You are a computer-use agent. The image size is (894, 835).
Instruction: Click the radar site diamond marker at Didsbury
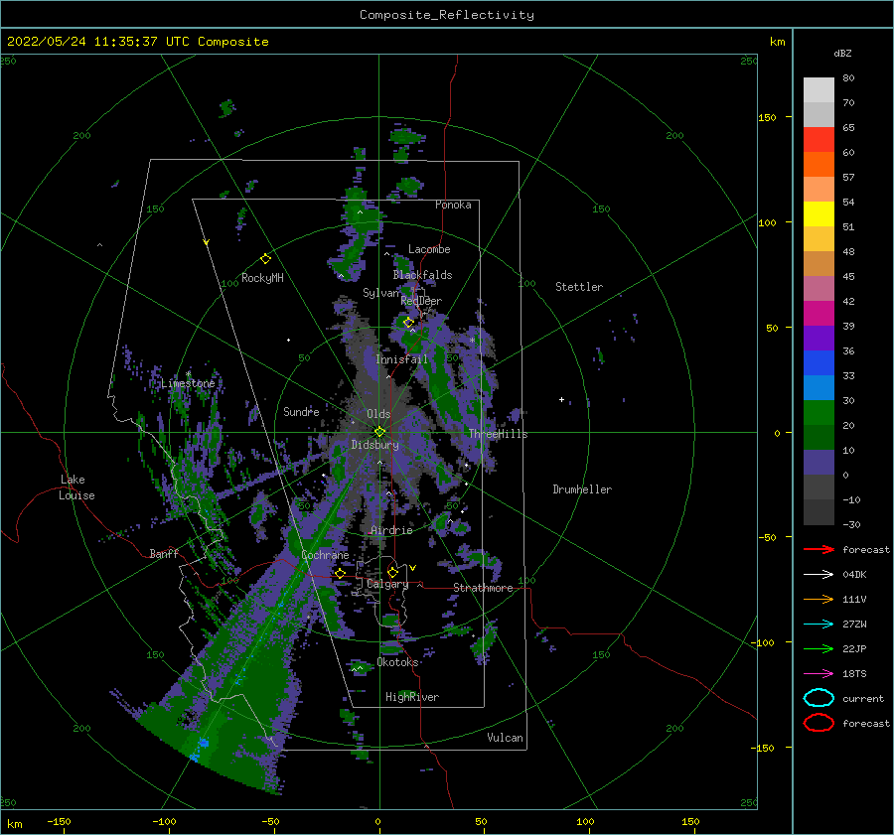[379, 432]
